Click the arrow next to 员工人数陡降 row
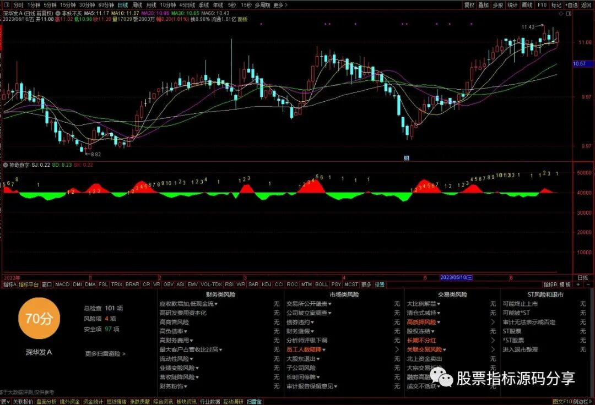Image resolution: width=595 pixels, height=405 pixels. tap(397, 349)
